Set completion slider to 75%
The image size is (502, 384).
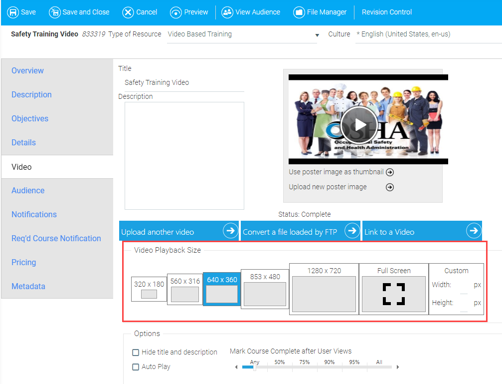(x=304, y=368)
